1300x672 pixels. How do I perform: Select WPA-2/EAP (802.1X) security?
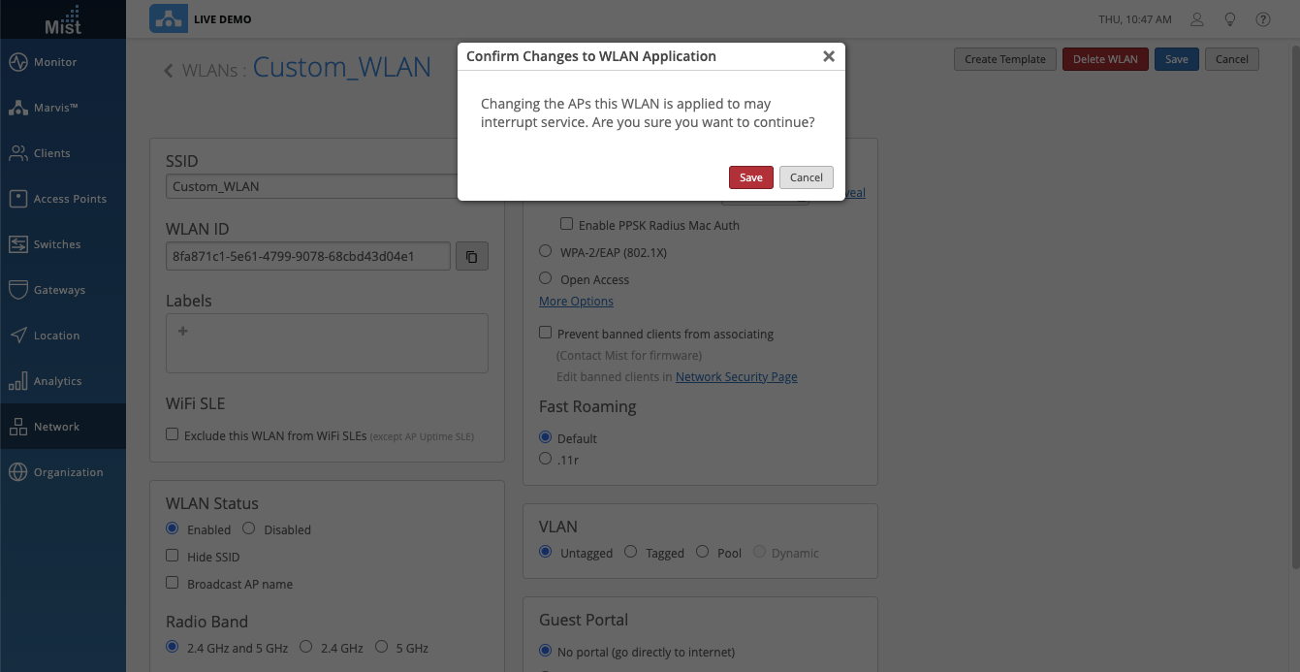546,251
